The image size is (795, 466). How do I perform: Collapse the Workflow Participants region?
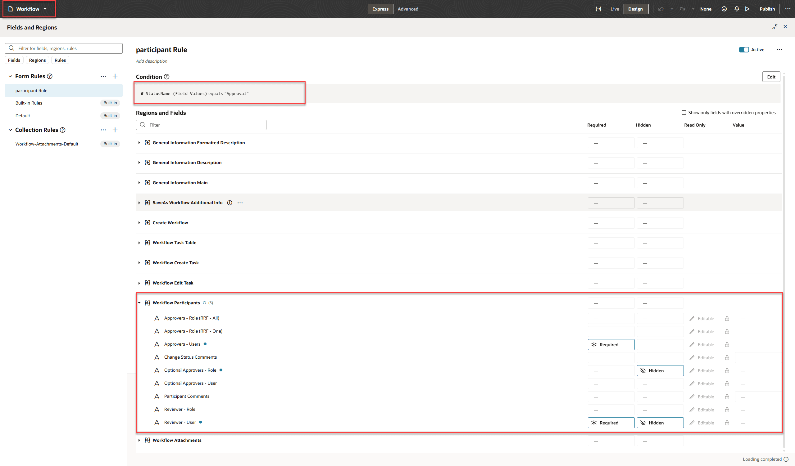tap(139, 302)
